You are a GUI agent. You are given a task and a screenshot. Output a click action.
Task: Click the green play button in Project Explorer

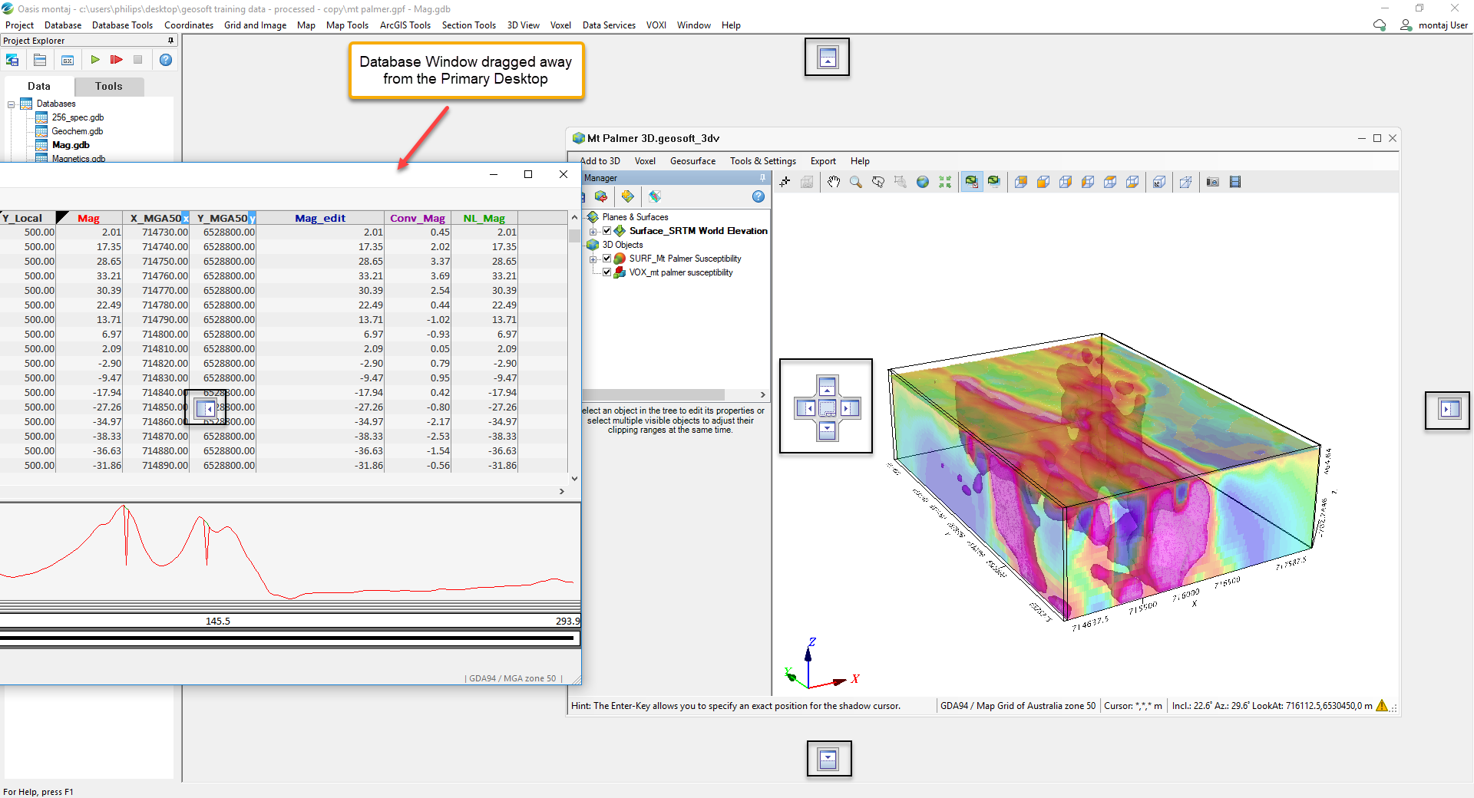click(95, 60)
